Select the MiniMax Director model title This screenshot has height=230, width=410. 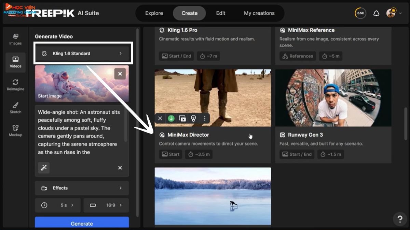coord(188,135)
